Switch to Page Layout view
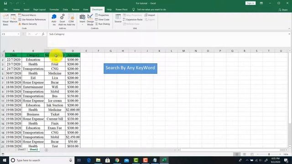292x164 pixels. [x=245, y=154]
